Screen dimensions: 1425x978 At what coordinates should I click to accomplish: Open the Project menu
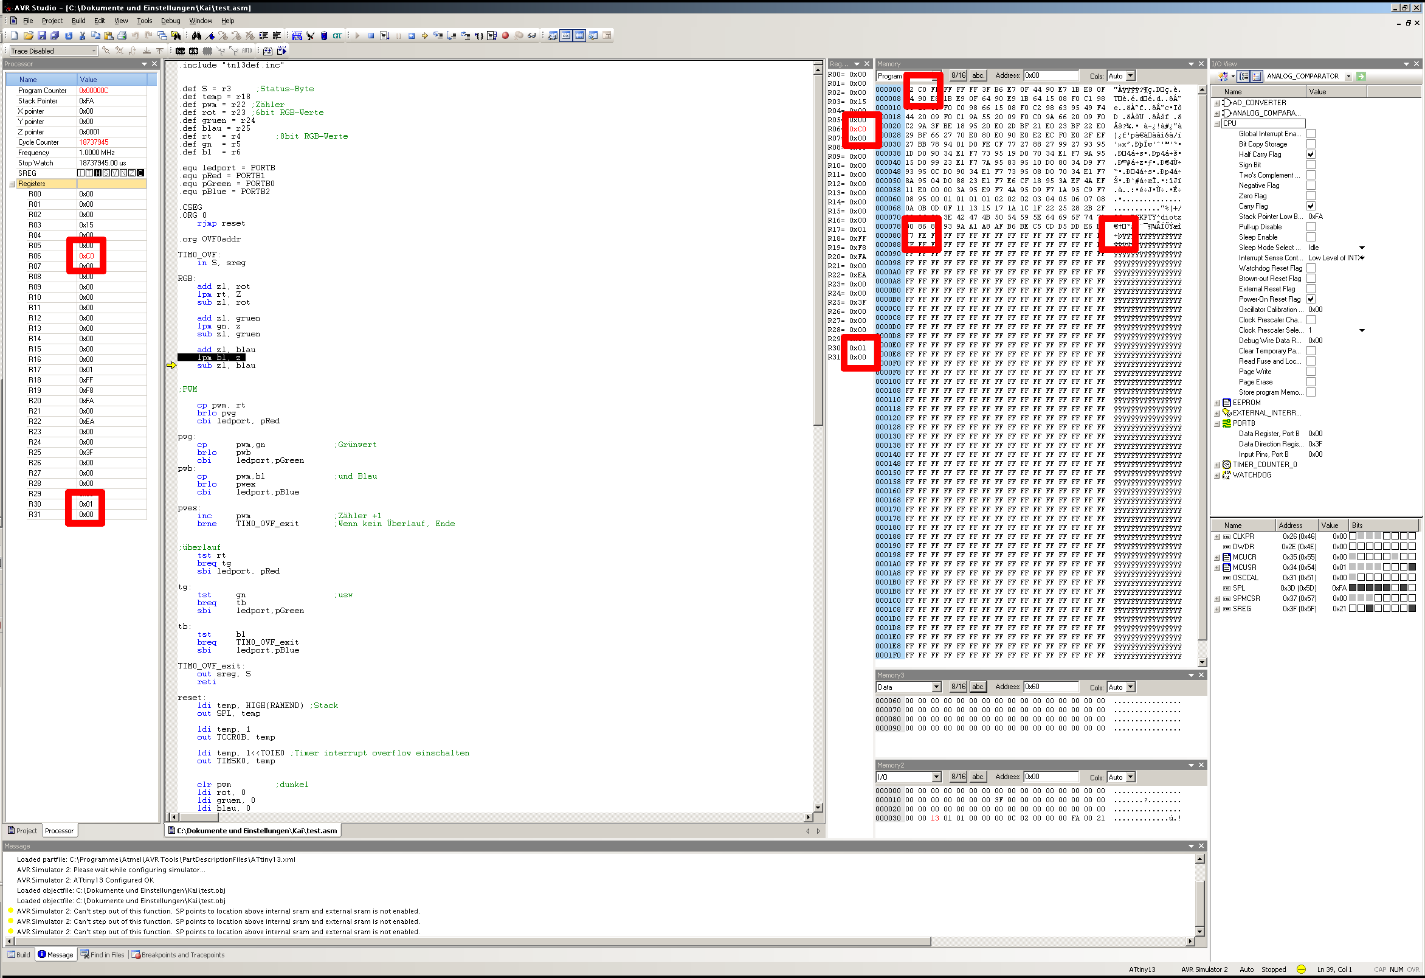(x=52, y=21)
